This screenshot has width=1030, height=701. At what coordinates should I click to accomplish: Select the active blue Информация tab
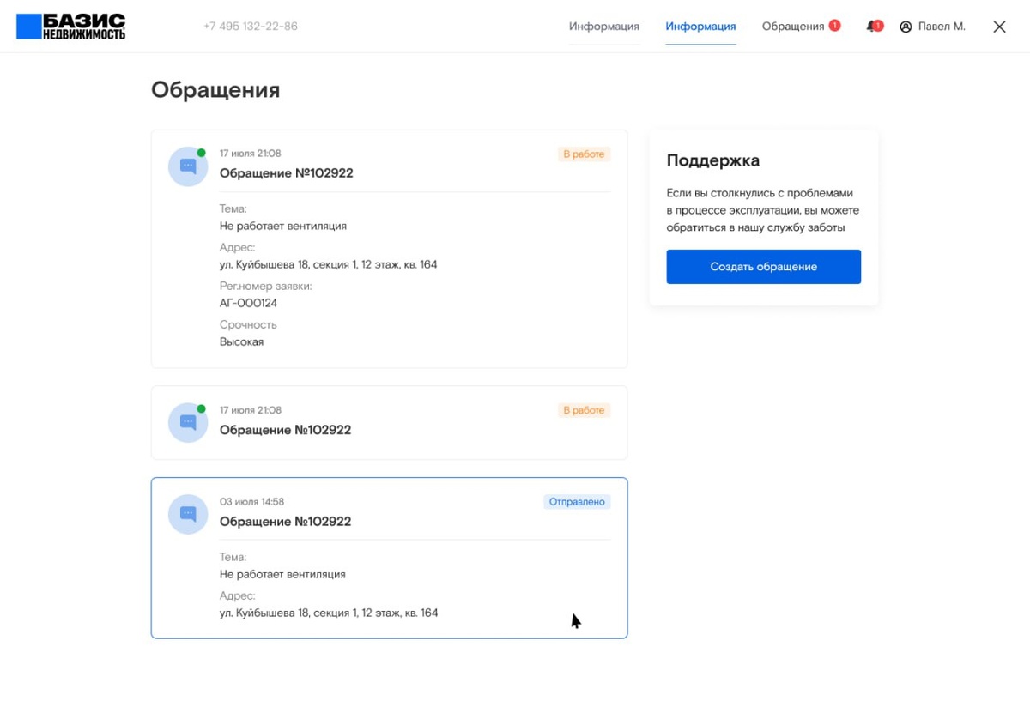[x=700, y=27]
